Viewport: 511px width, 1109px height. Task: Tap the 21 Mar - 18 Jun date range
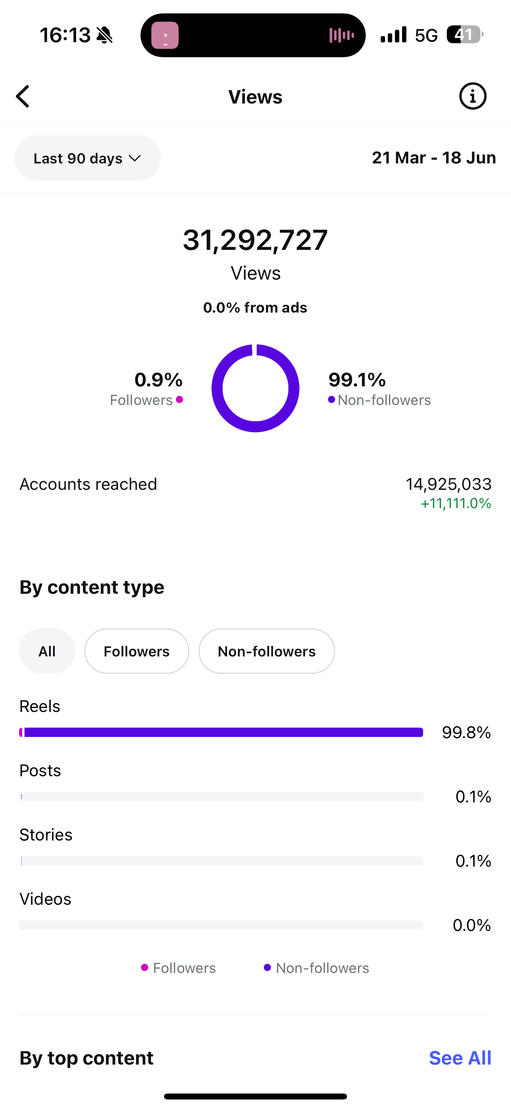tap(434, 158)
